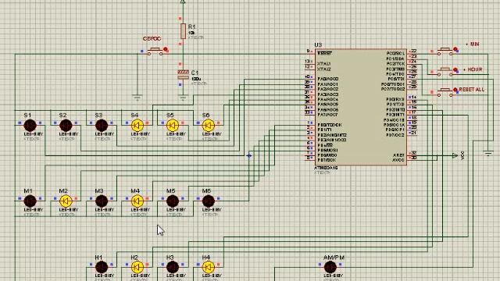Select the ground symbol under CEROC button wire
The height and width of the screenshot is (281, 500).
click(137, 98)
